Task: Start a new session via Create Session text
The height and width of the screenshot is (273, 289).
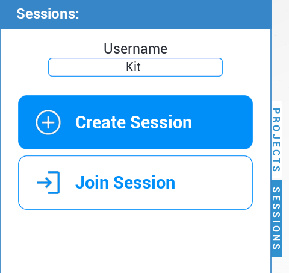Action: click(x=134, y=122)
